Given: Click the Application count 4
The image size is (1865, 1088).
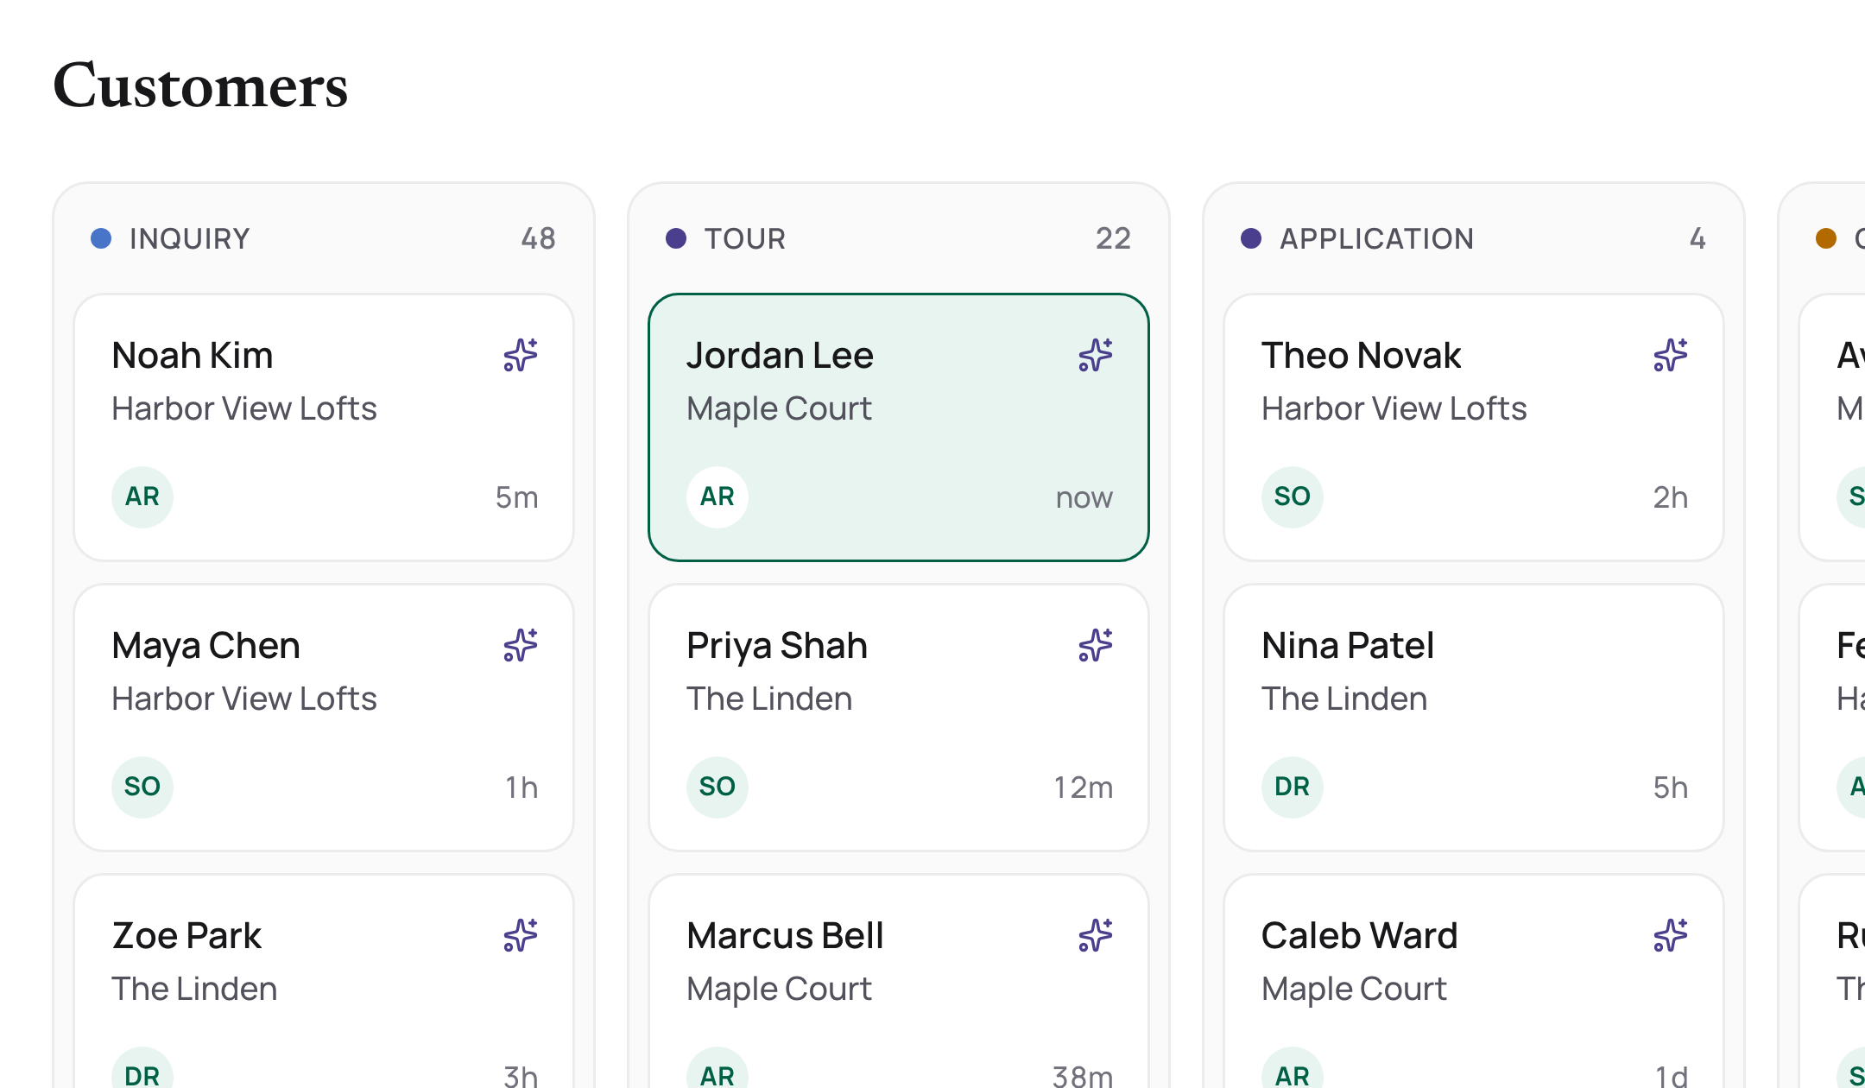Looking at the screenshot, I should click(1697, 238).
